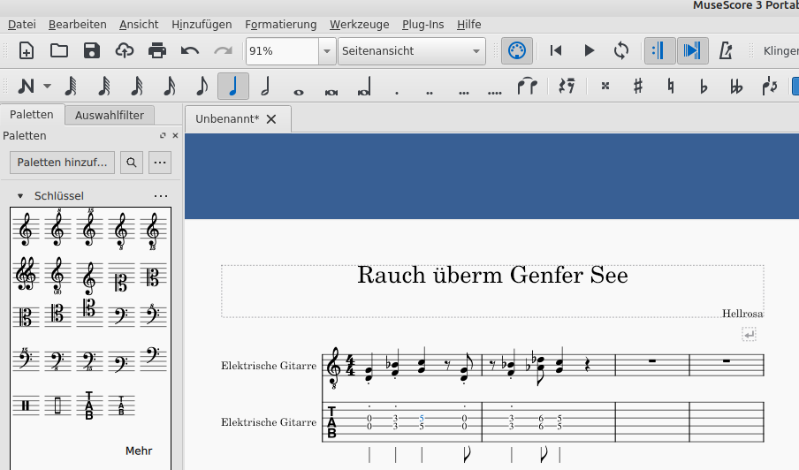The image size is (799, 470).
Task: Open the Ansicht menu
Action: coord(139,25)
